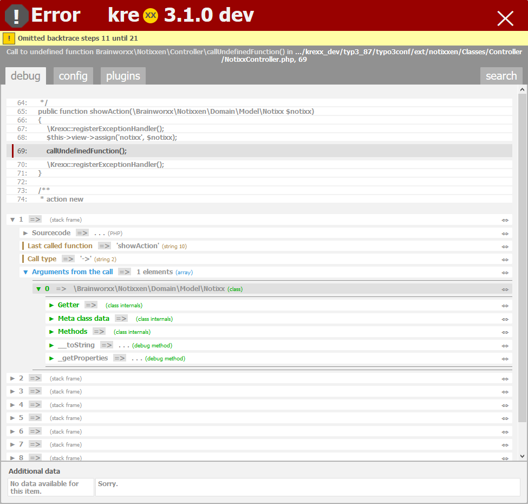The width and height of the screenshot is (528, 504).
Task: Click the arrows icon on stack frame 3 row
Action: [x=505, y=392]
